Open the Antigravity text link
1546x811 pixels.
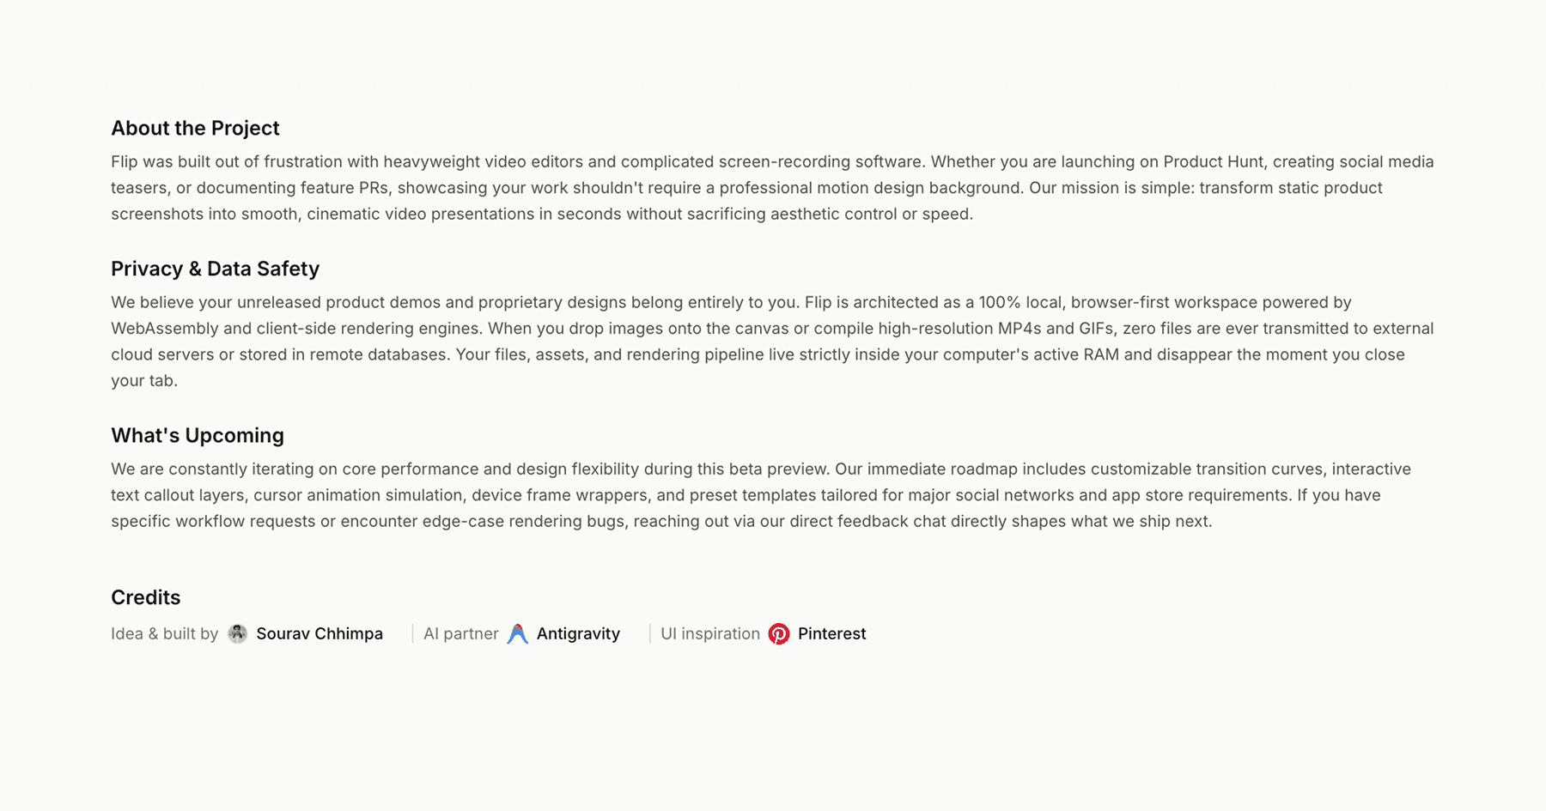pos(578,633)
